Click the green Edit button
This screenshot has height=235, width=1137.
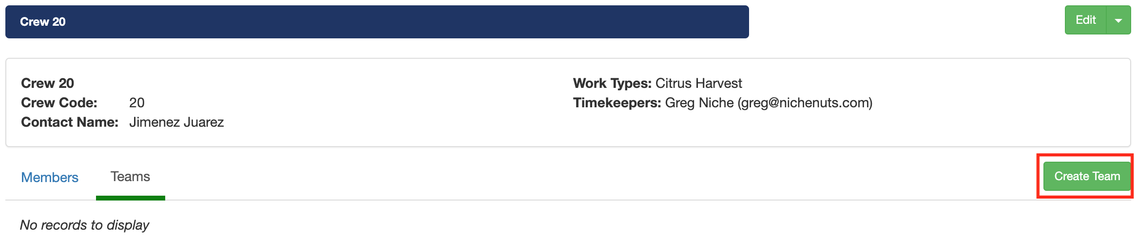click(x=1085, y=20)
